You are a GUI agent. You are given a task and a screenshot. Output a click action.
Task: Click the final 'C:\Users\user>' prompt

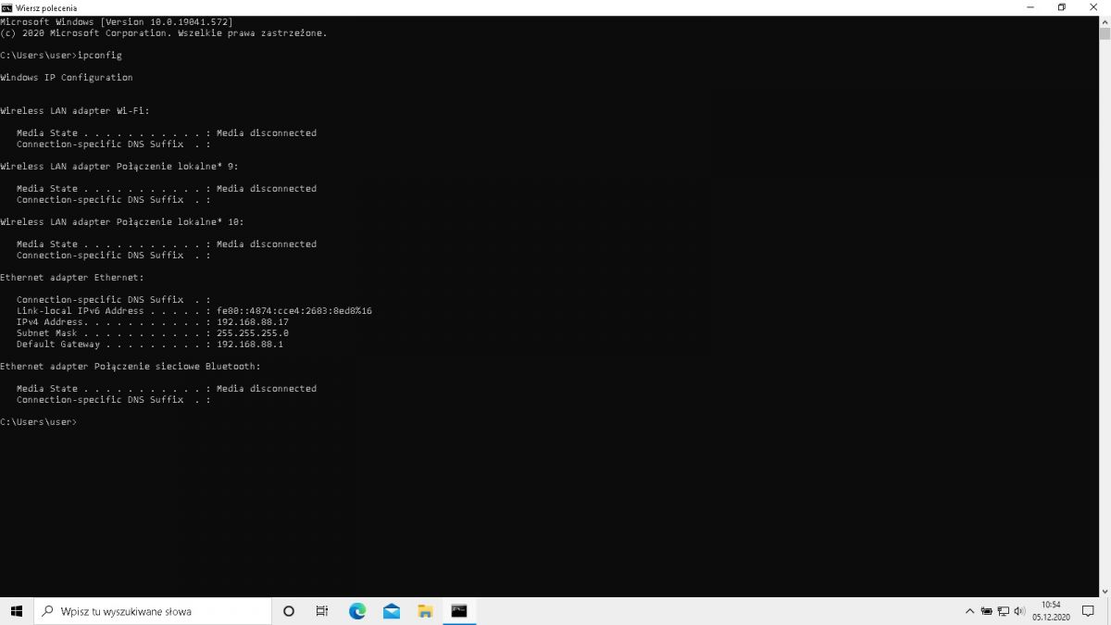point(39,422)
